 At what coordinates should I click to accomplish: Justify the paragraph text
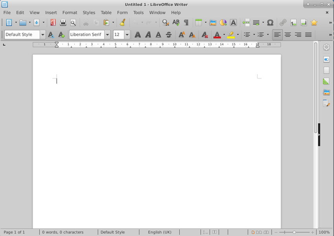point(308,35)
